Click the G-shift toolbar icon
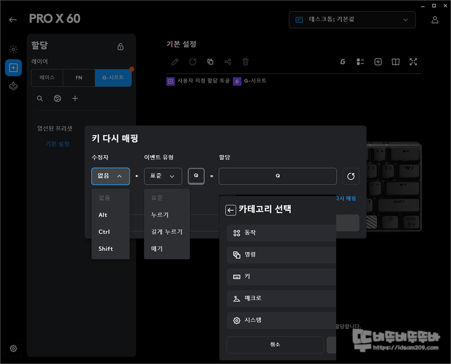Screen dimensions: 451x364 coord(343,62)
